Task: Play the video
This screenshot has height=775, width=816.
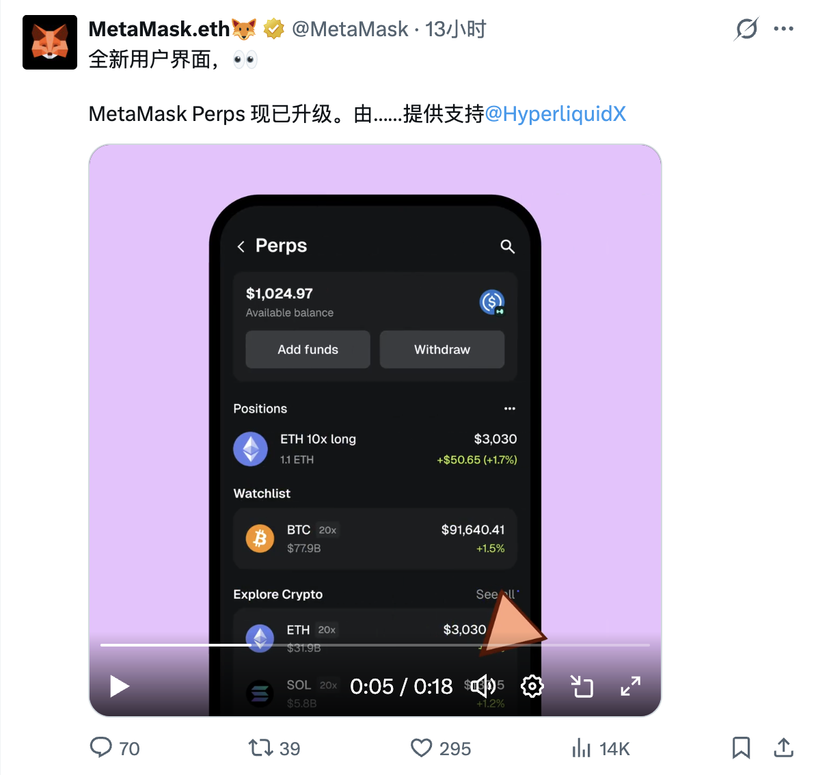Action: coord(119,687)
